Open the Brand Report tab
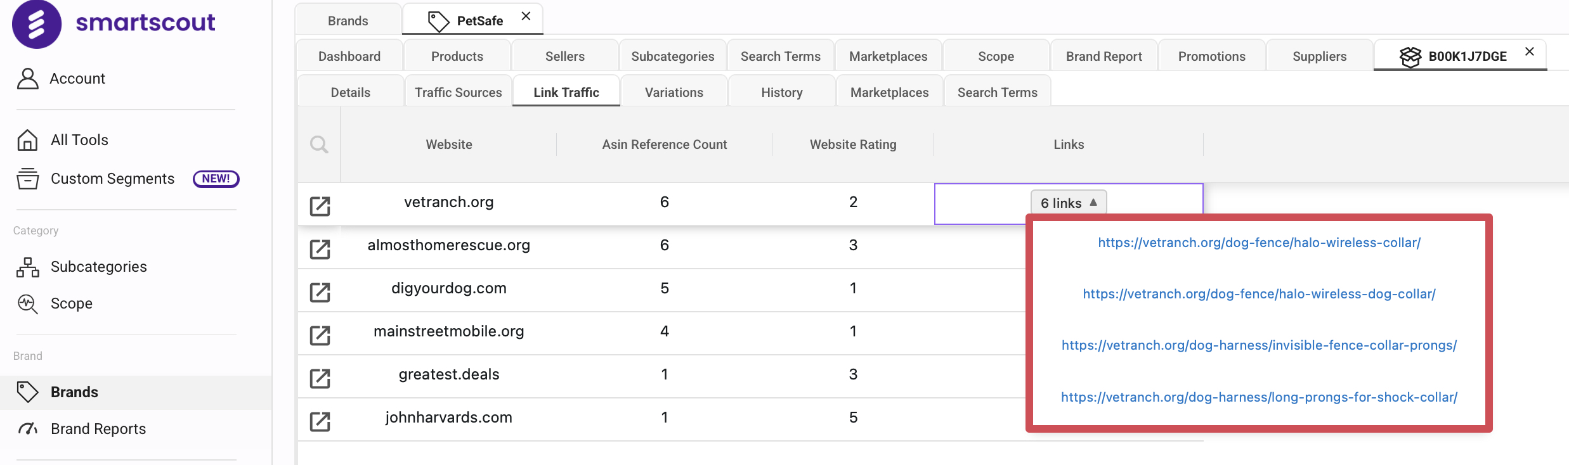This screenshot has height=465, width=1569. click(1104, 56)
